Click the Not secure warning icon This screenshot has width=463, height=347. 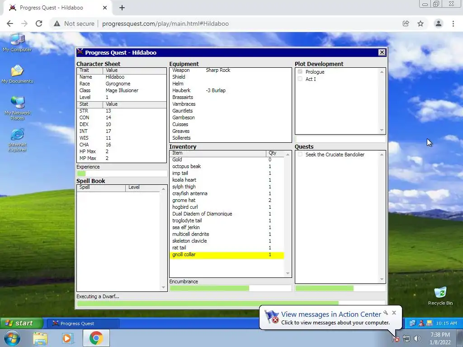point(57,23)
